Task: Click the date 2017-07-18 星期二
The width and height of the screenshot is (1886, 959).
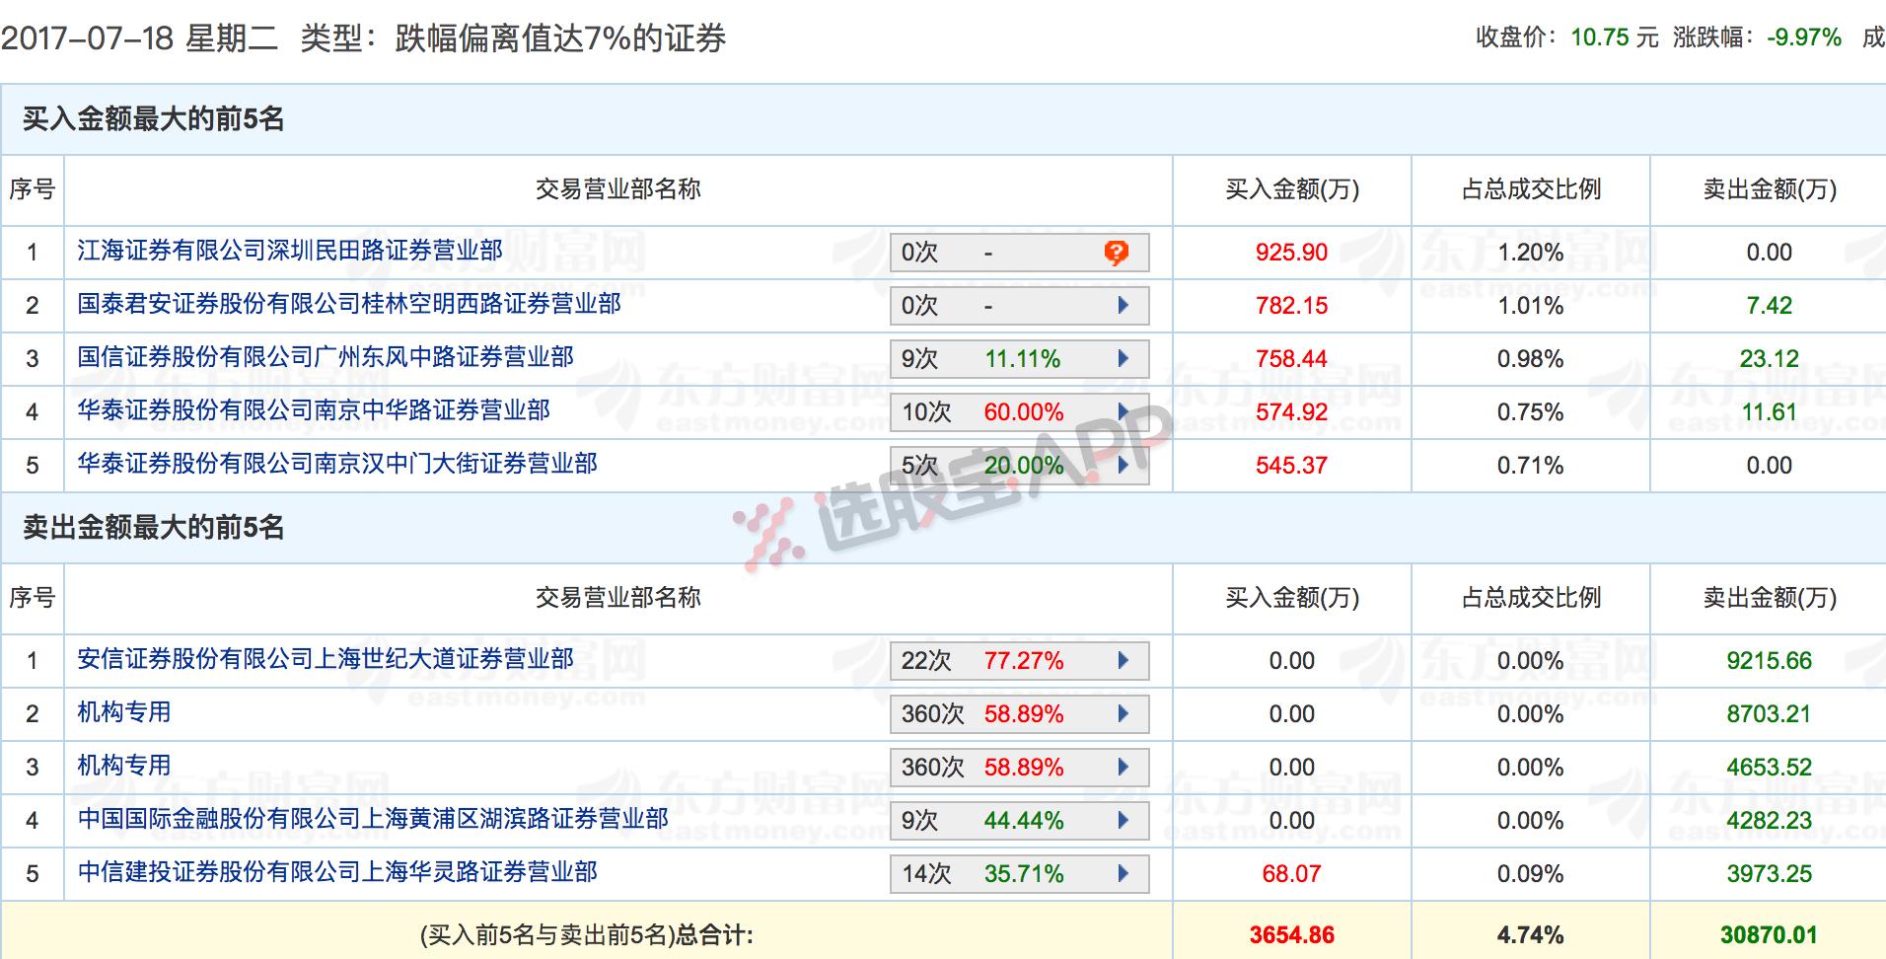Action: tap(139, 38)
